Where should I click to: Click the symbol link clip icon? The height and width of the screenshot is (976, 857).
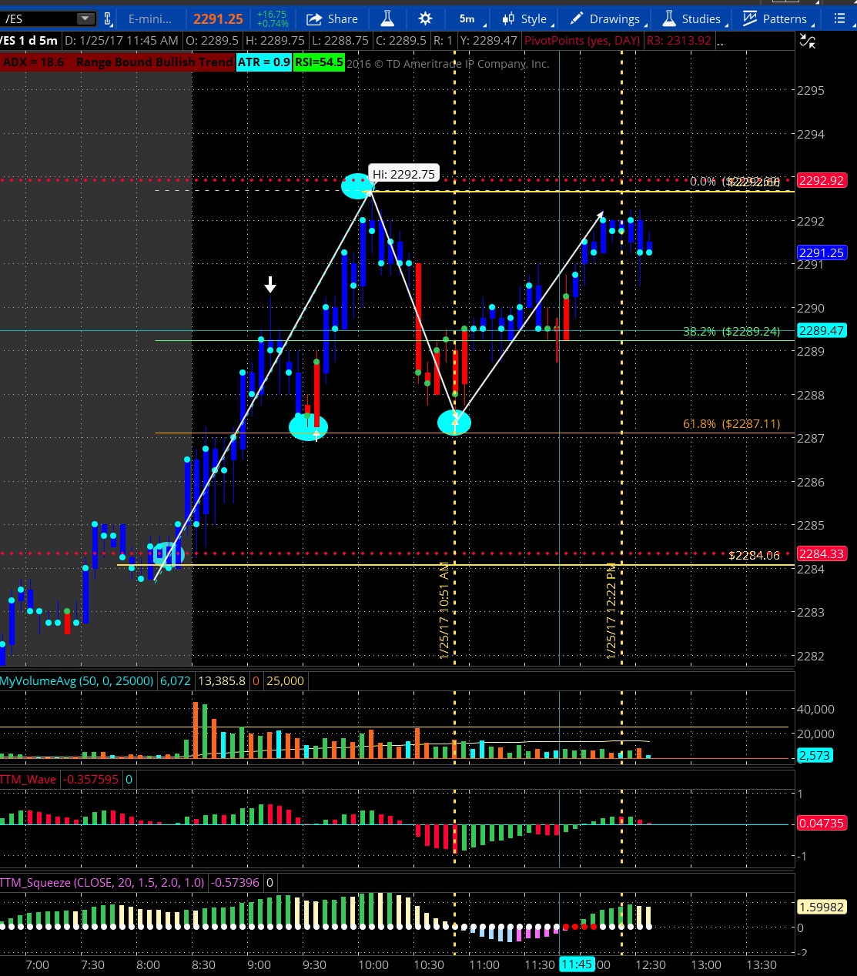(108, 18)
